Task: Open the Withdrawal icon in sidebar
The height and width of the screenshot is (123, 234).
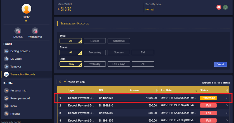Action: (35, 31)
